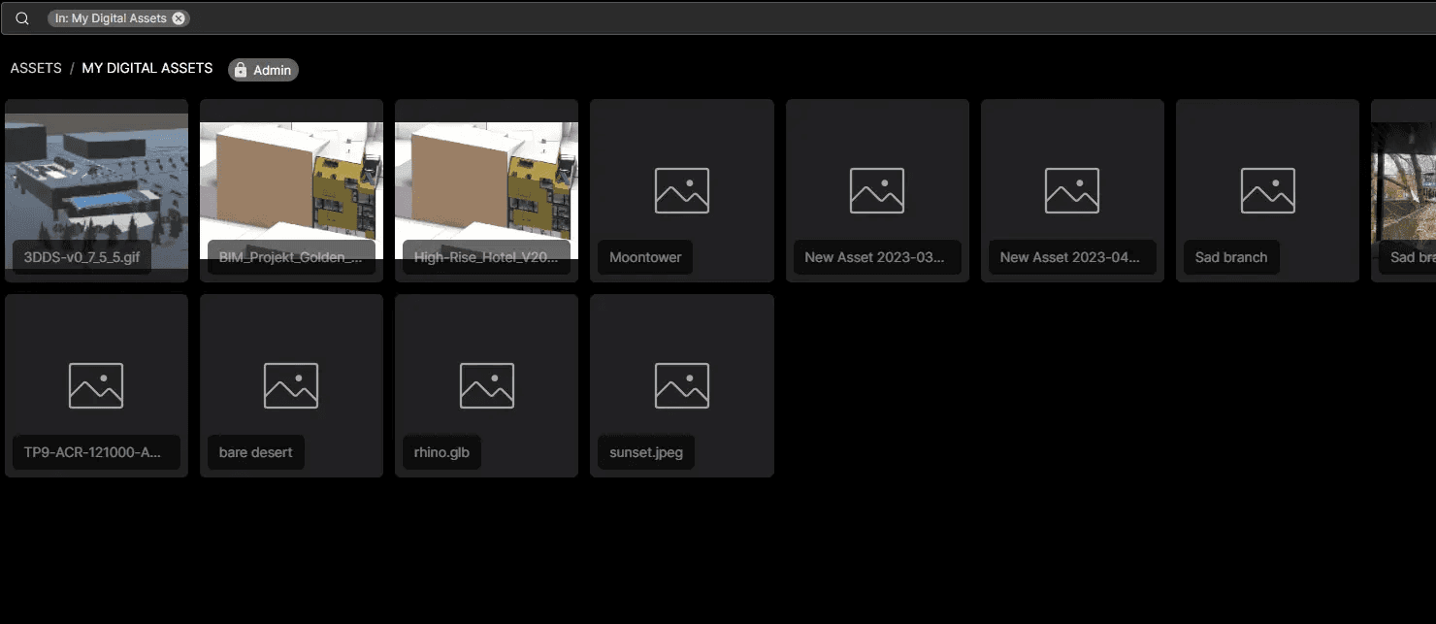The height and width of the screenshot is (624, 1436).
Task: Click the rhino.glb placeholder icon
Action: (x=486, y=385)
